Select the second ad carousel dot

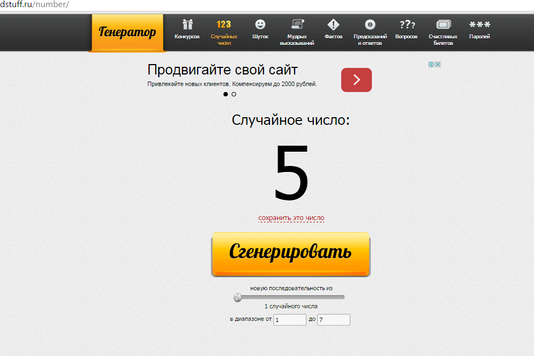[234, 94]
